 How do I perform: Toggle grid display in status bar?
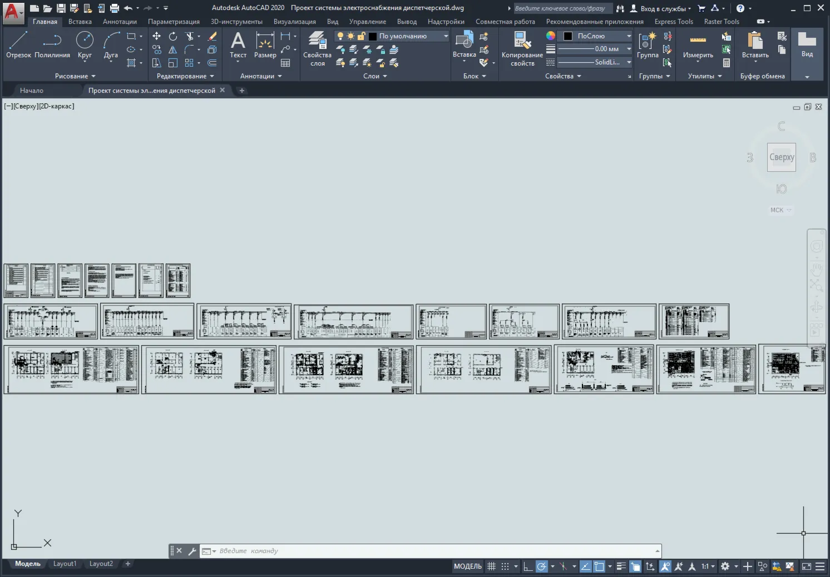pos(491,566)
